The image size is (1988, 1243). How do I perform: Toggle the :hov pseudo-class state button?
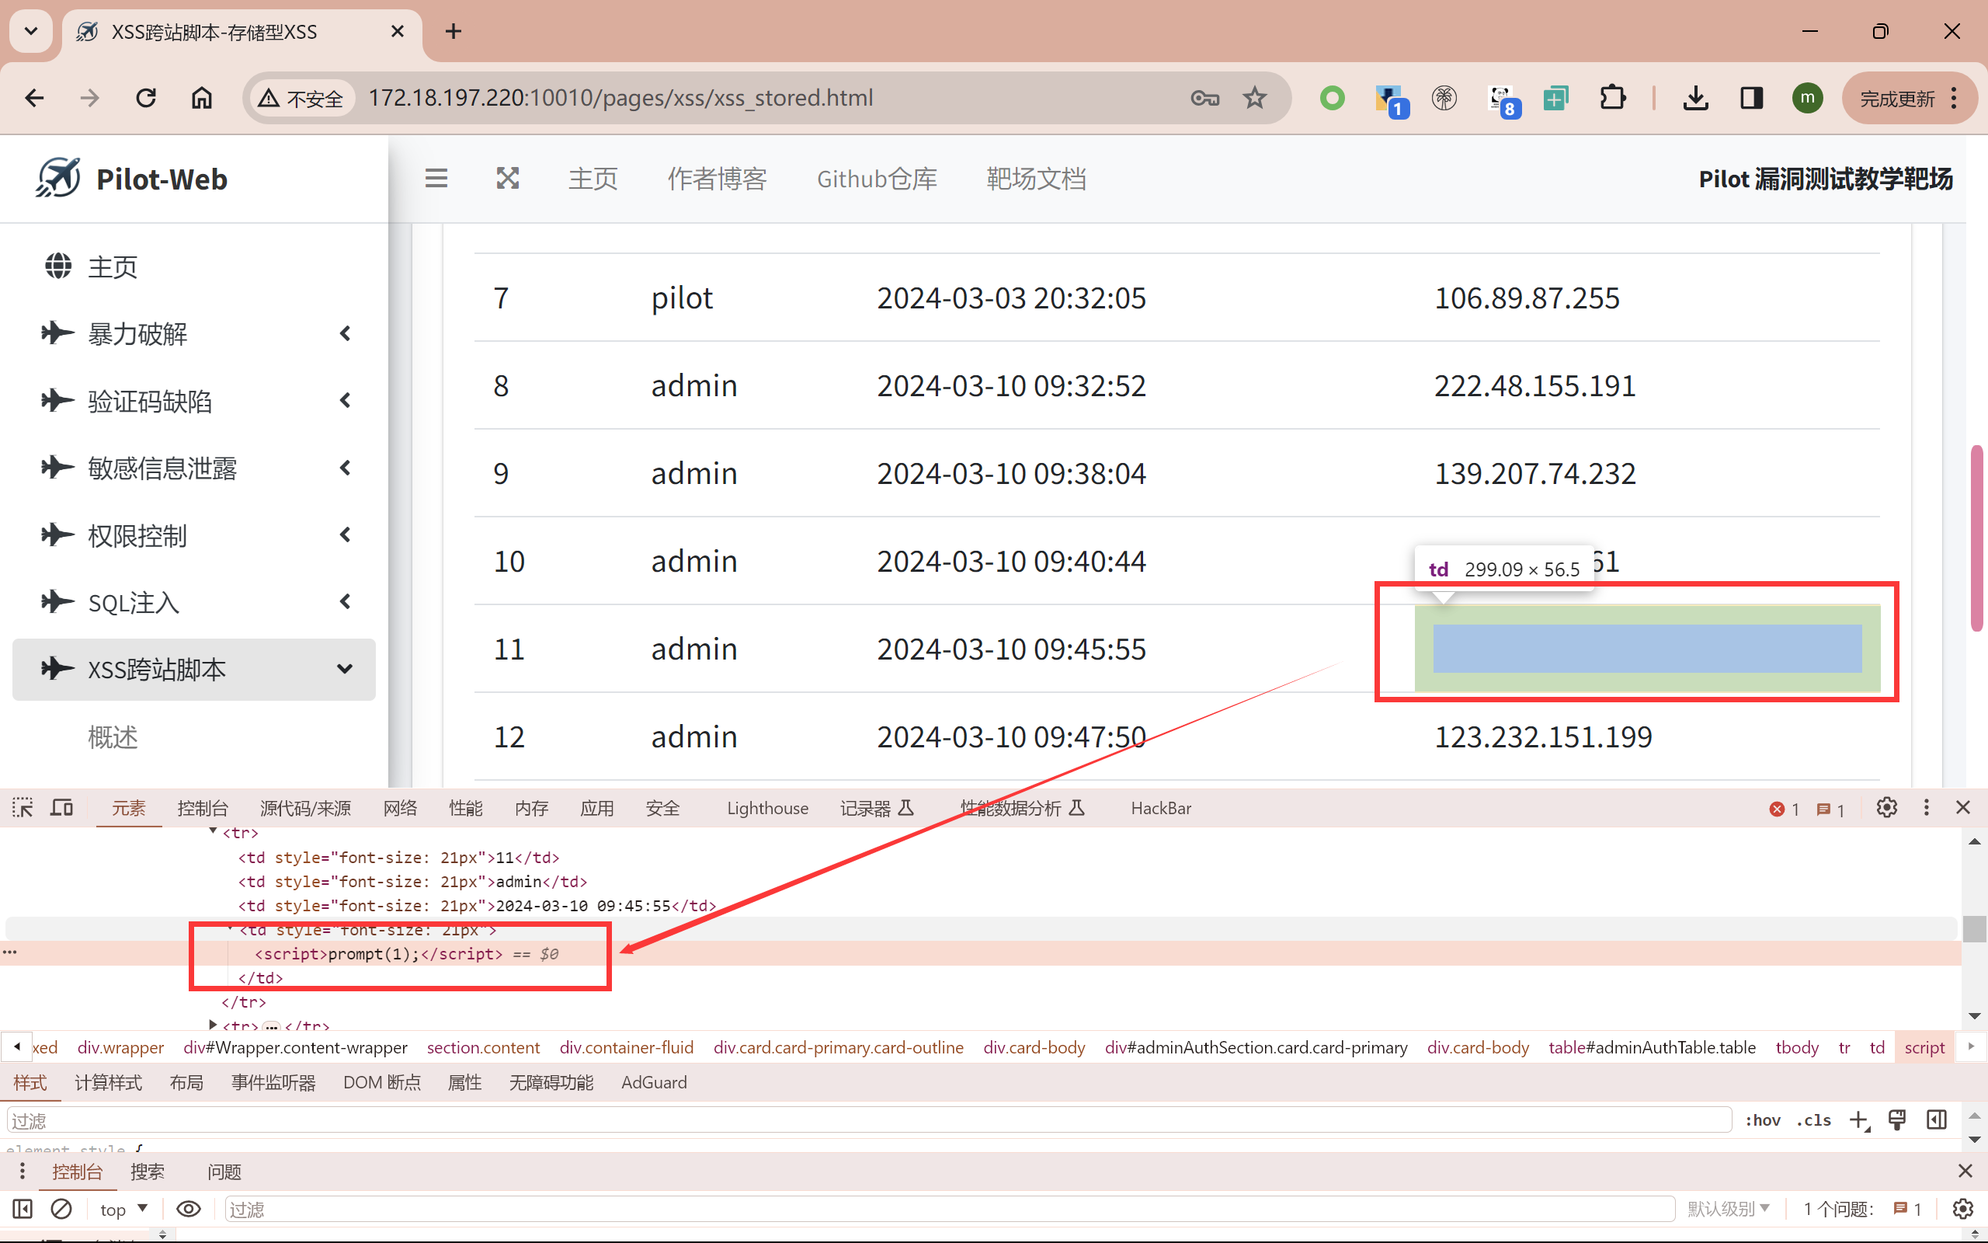click(x=1762, y=1119)
